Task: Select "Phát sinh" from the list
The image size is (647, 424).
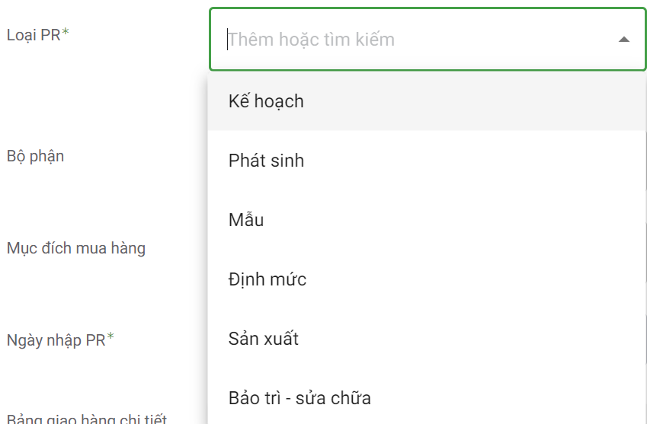Action: [x=266, y=161]
